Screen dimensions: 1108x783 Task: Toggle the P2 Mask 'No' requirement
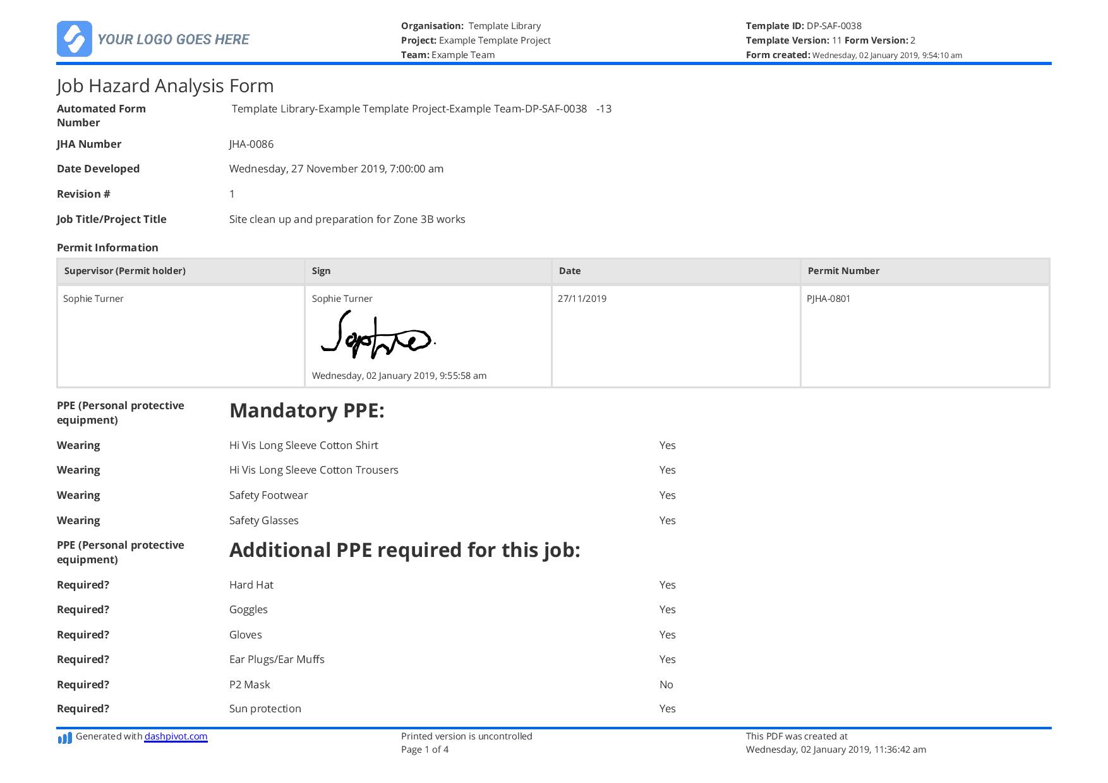(x=666, y=684)
